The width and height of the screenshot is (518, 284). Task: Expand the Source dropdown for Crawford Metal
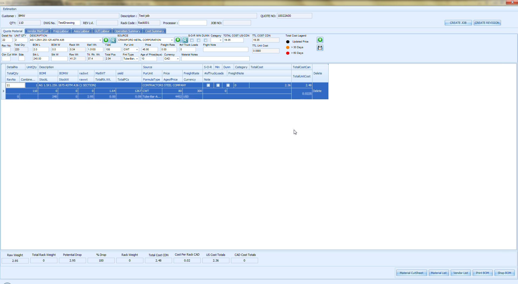[172, 40]
